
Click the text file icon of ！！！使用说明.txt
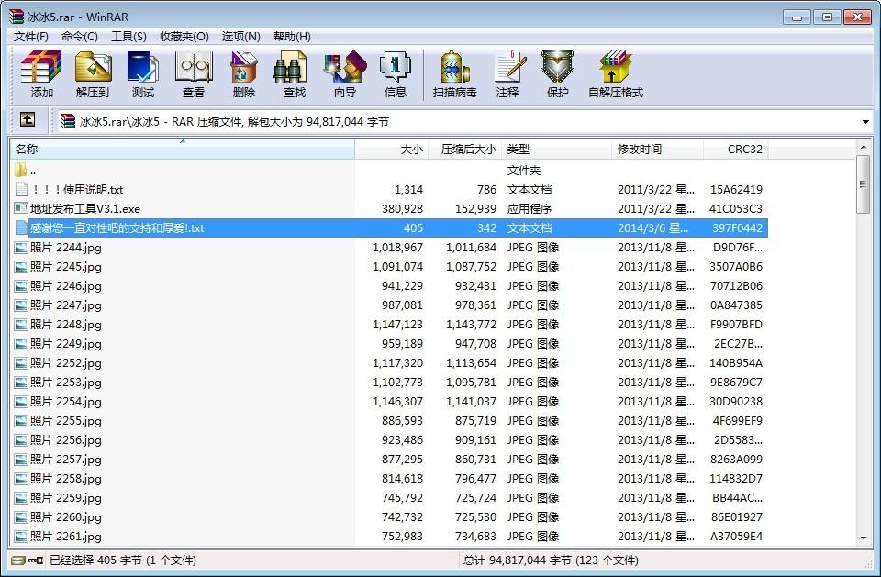pos(21,189)
